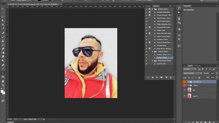
Task: Select the Horizontal Type tool
Action: pos(3,69)
